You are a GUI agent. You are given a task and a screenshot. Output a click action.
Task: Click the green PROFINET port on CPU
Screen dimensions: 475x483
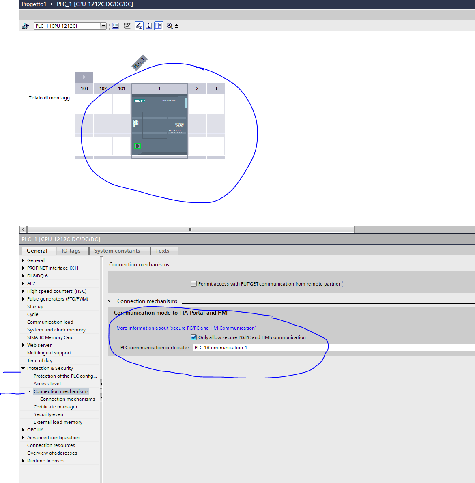point(138,146)
